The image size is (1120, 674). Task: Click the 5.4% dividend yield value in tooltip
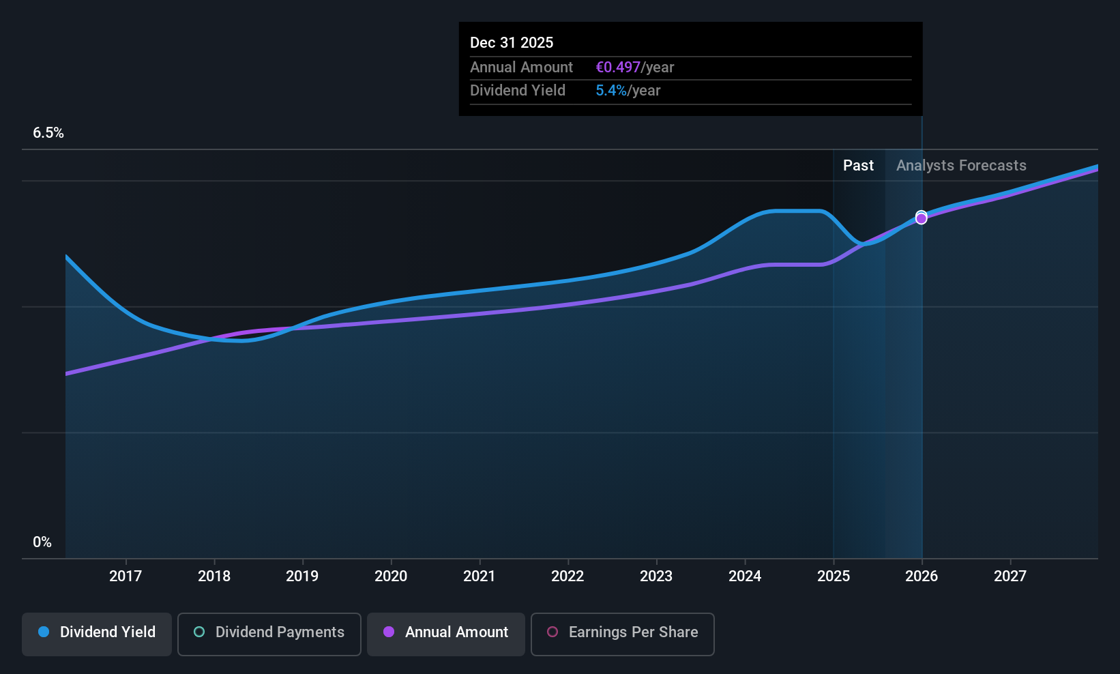click(x=611, y=91)
